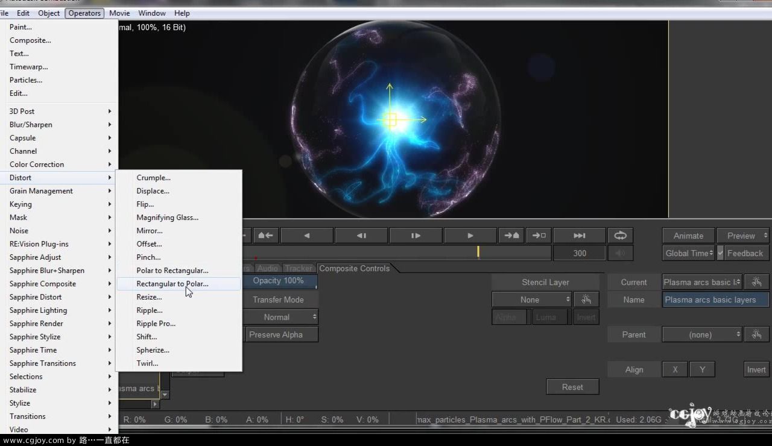Open the Preview dropdown

(743, 236)
